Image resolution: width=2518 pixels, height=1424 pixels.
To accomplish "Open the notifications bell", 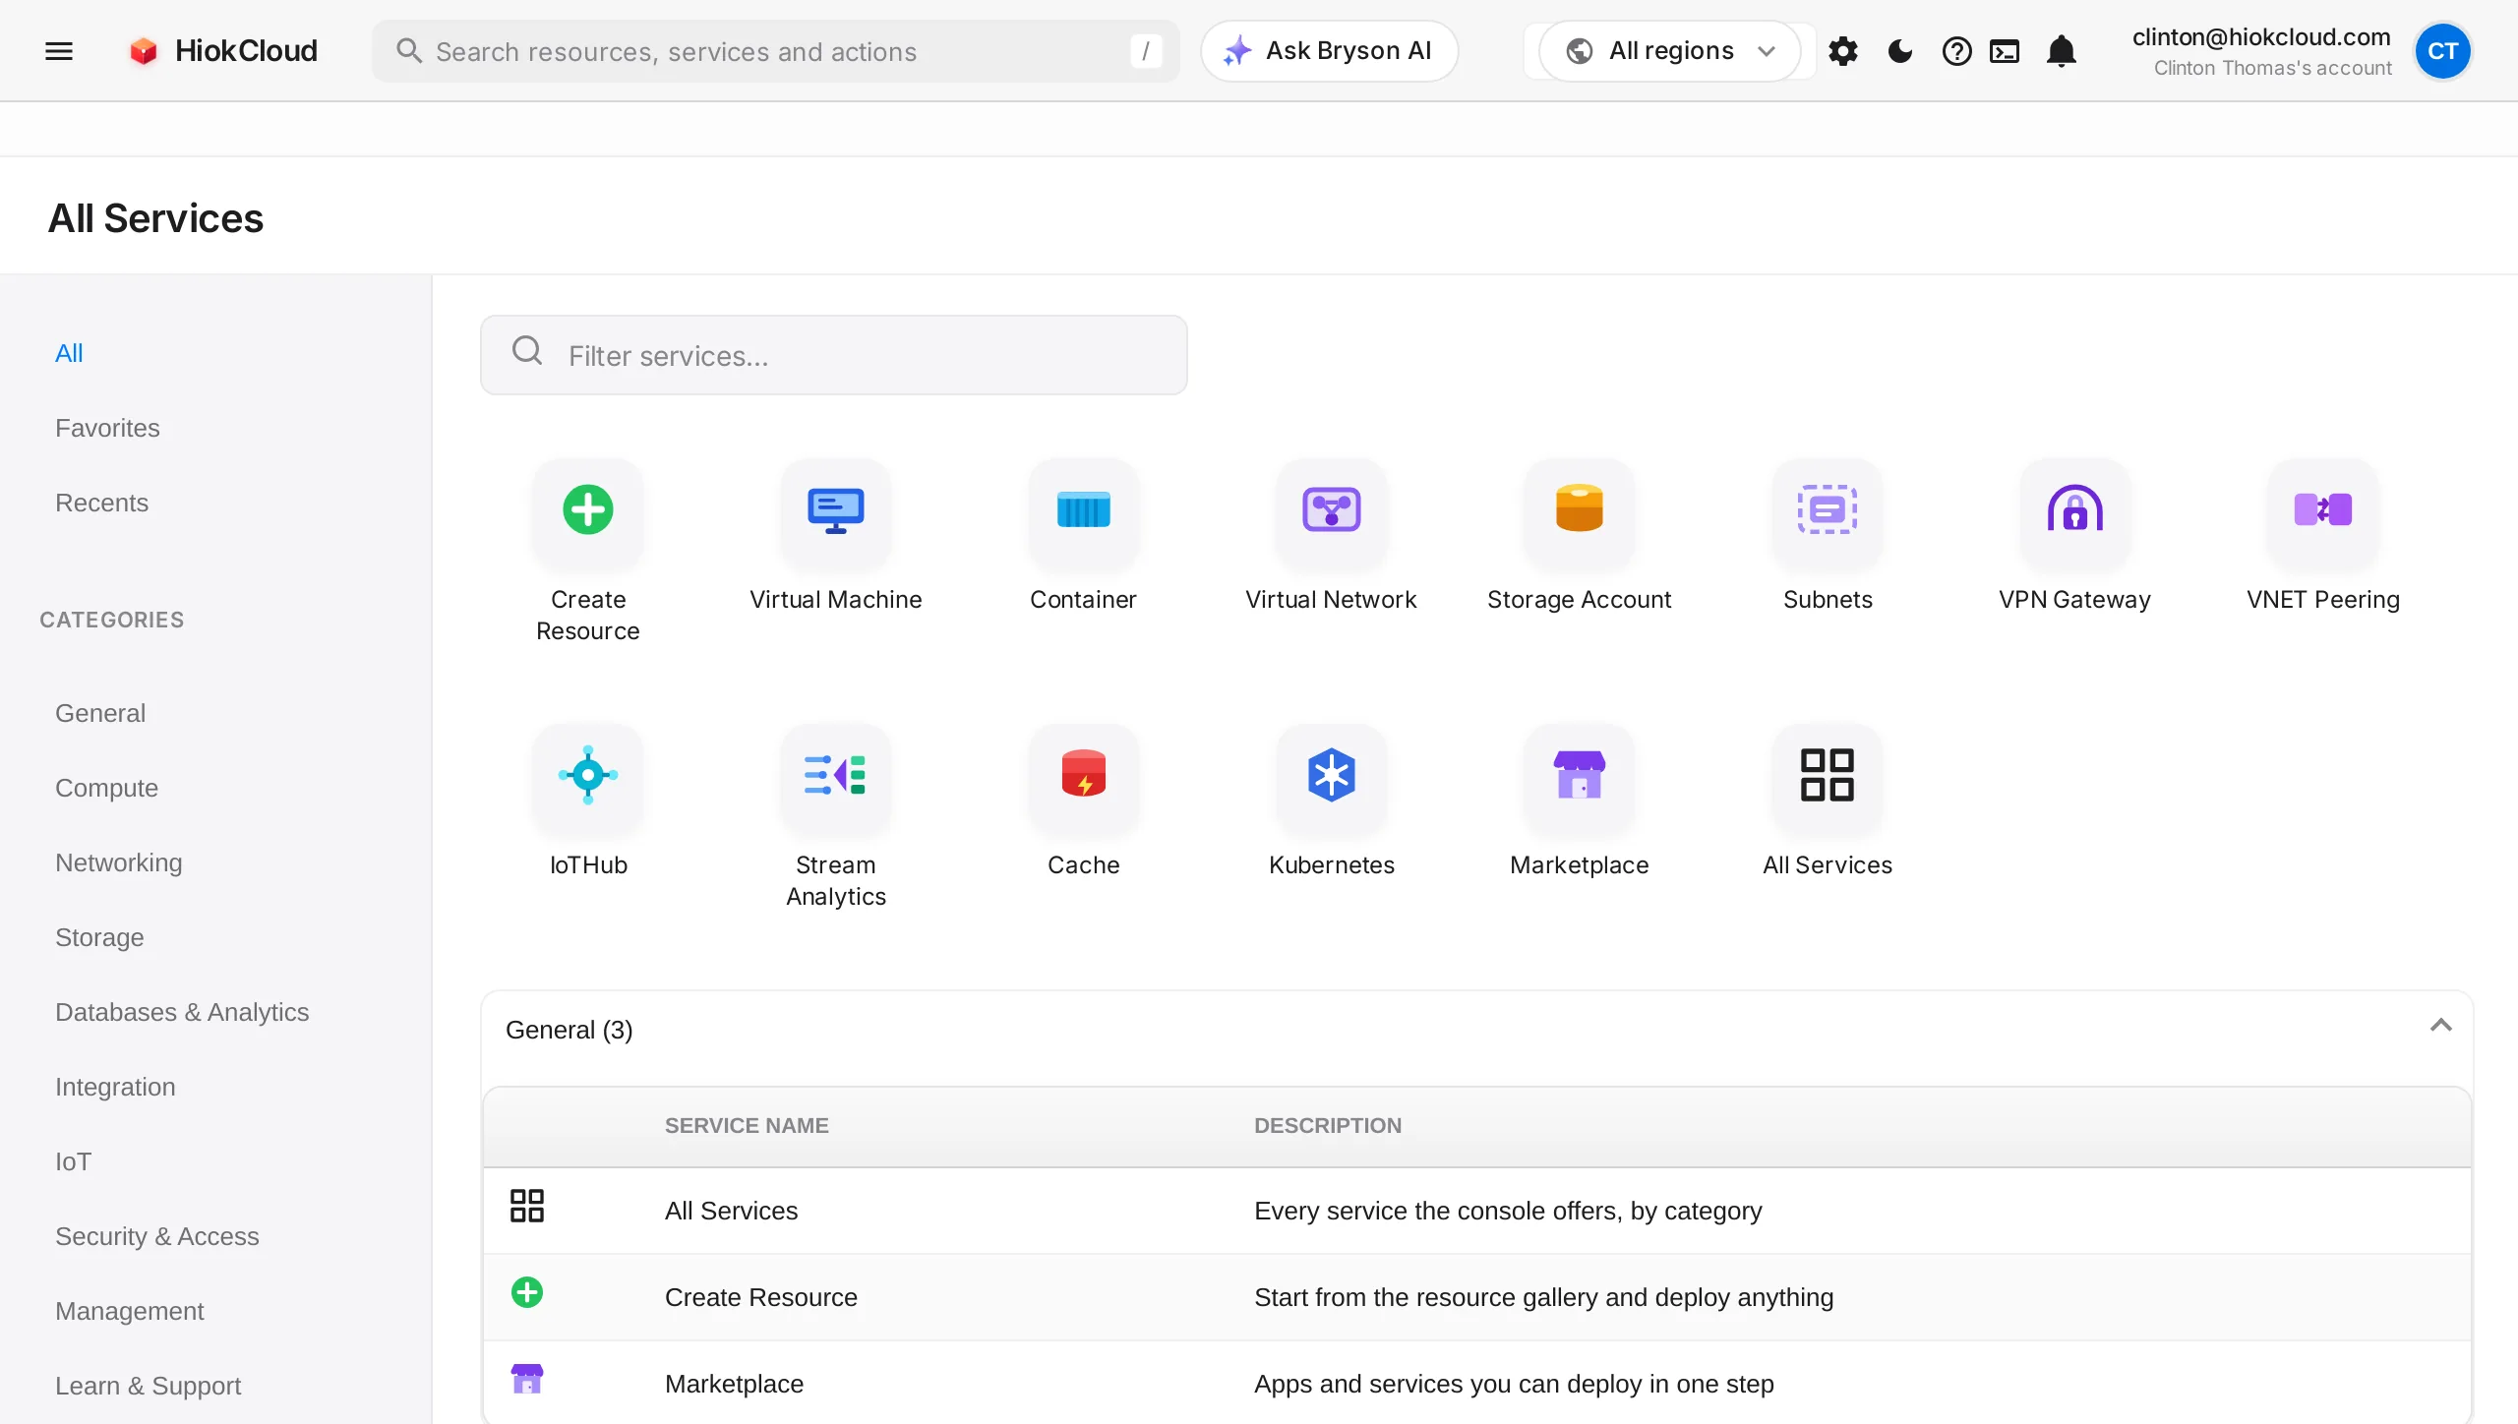I will click(2061, 51).
